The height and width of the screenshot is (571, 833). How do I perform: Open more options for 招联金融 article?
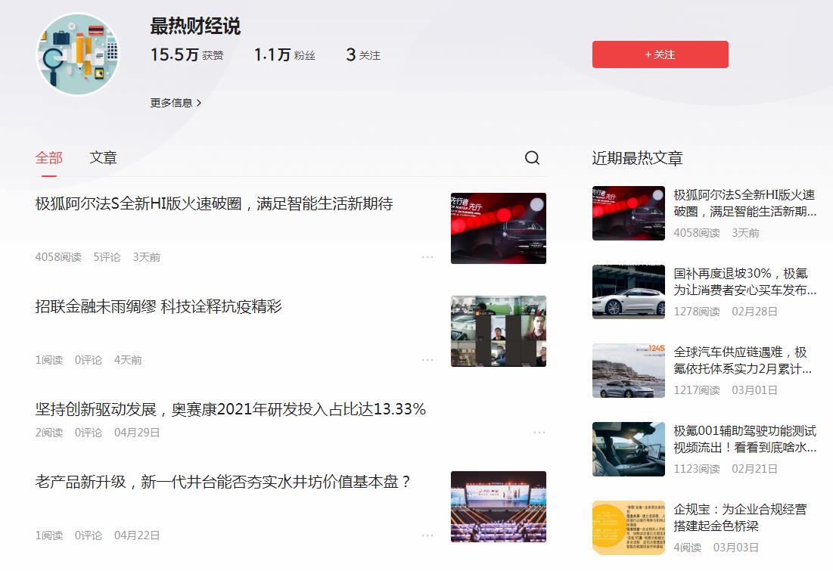(427, 360)
